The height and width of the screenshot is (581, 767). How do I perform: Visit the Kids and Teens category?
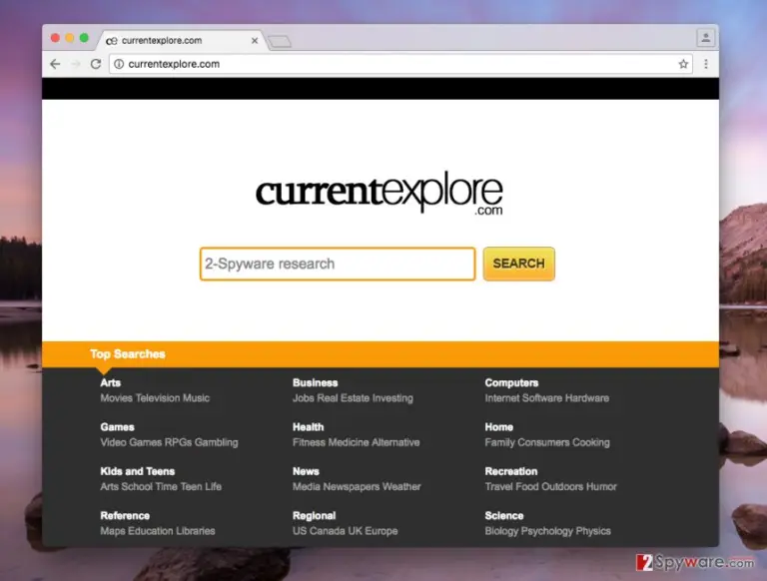(138, 471)
